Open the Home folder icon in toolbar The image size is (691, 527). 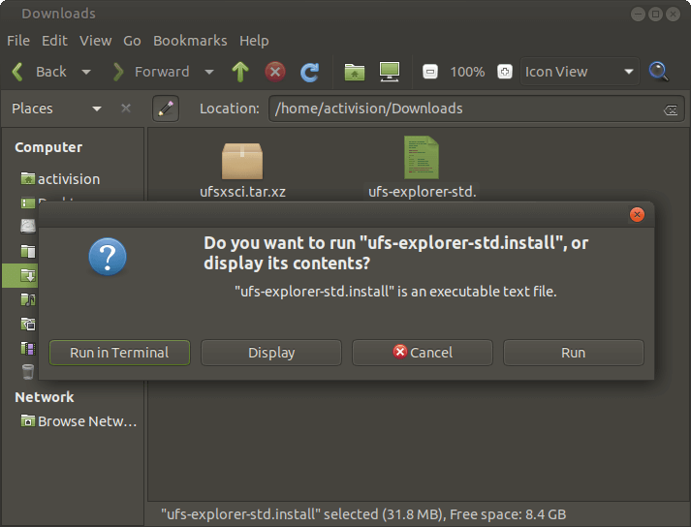(355, 73)
